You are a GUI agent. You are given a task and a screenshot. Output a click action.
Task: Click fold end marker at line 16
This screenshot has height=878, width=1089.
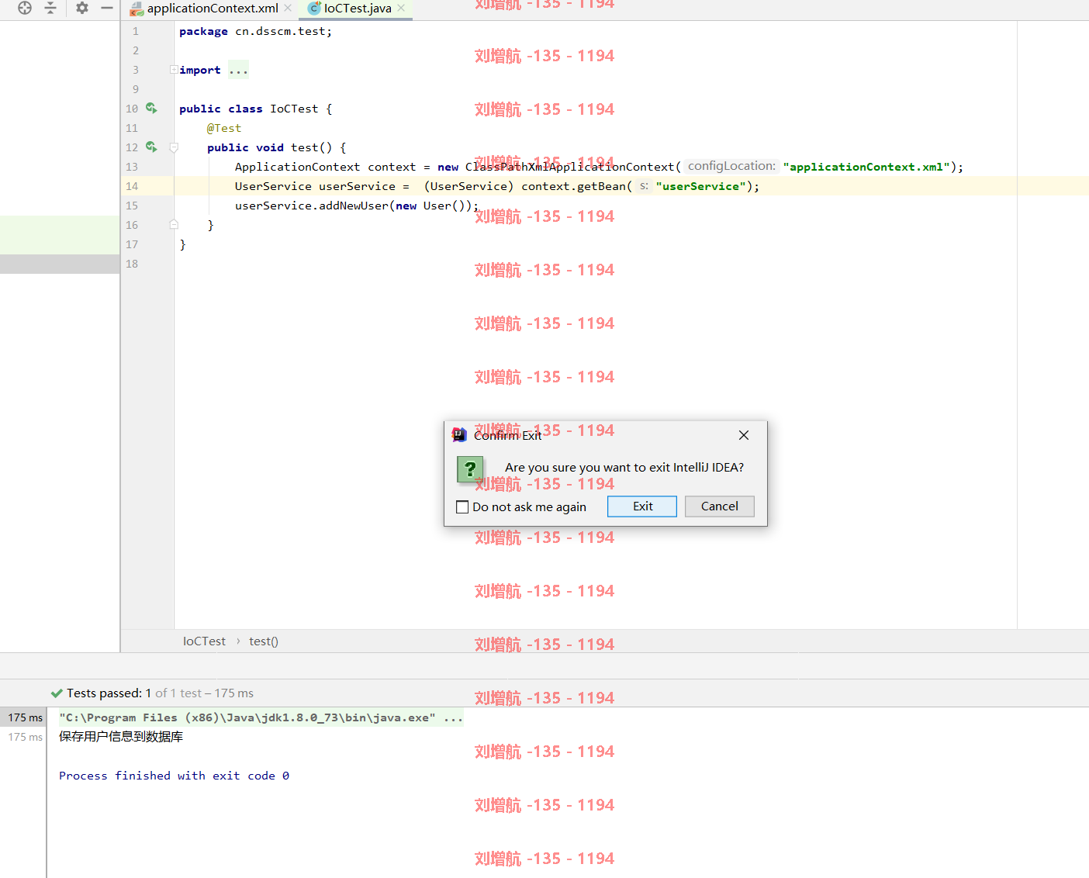(174, 225)
